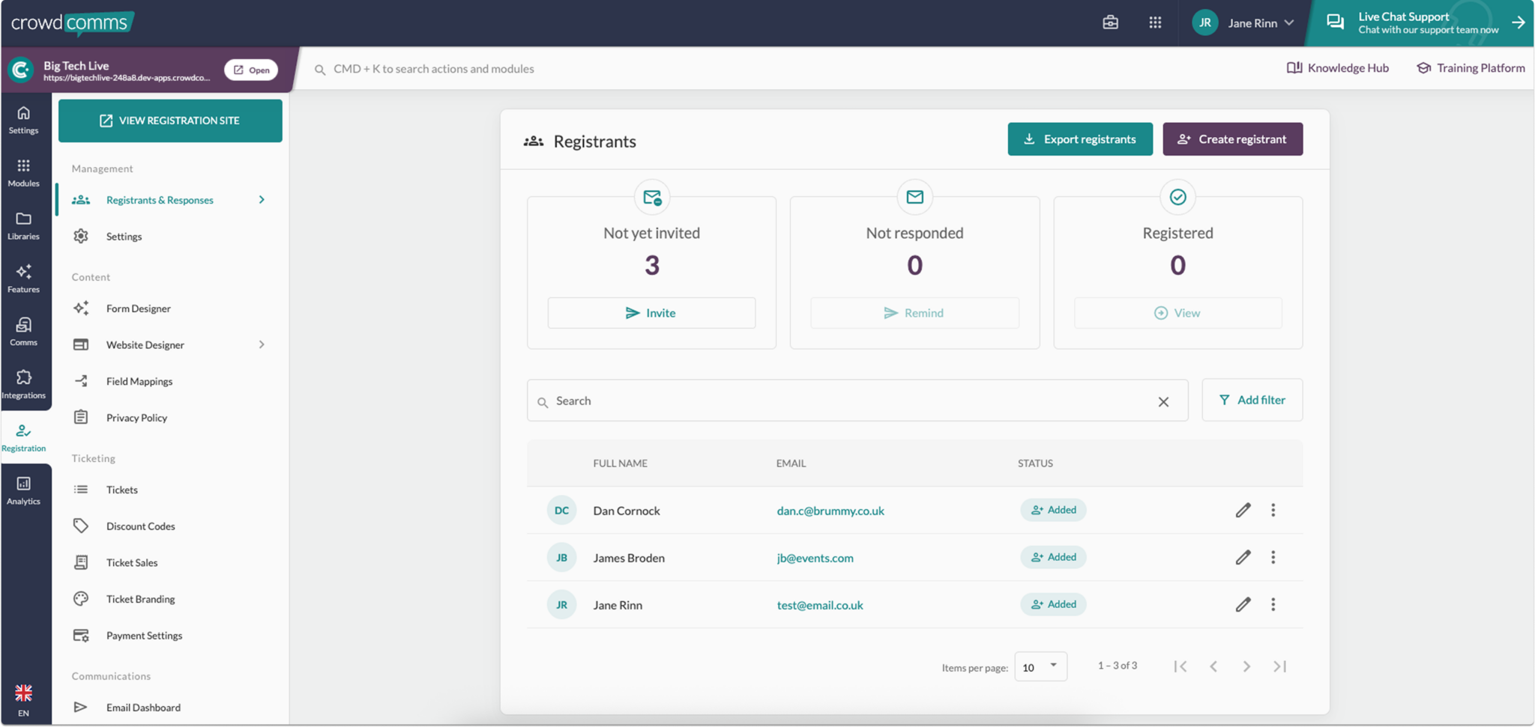1535x727 pixels.
Task: Click the briefcase icon in top bar
Action: pyautogui.click(x=1110, y=22)
